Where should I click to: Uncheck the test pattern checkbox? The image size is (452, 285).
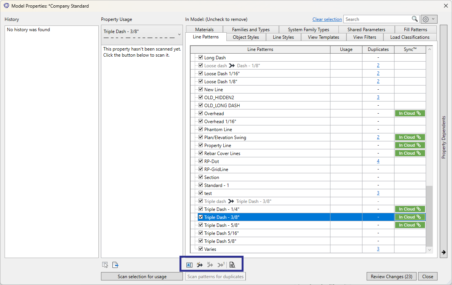coord(200,193)
